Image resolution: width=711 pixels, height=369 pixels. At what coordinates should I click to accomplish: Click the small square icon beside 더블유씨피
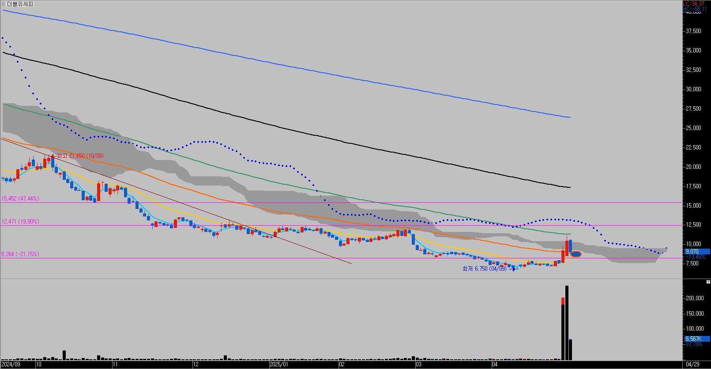4,4
